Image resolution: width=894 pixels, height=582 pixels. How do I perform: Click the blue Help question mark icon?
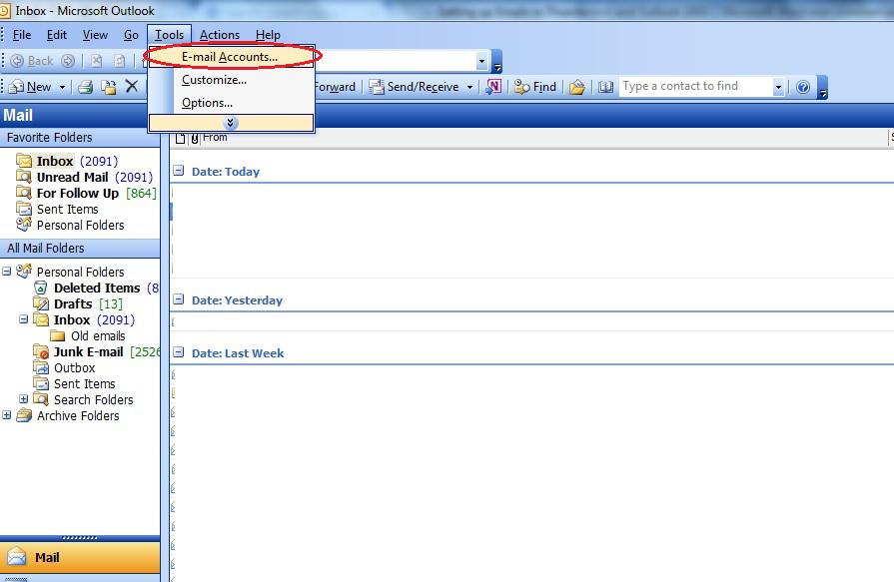tap(803, 87)
